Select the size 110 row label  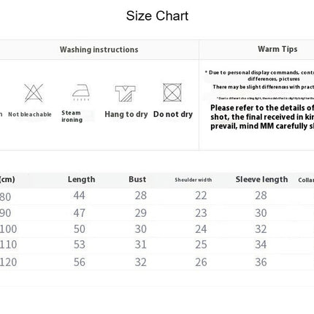8,245
